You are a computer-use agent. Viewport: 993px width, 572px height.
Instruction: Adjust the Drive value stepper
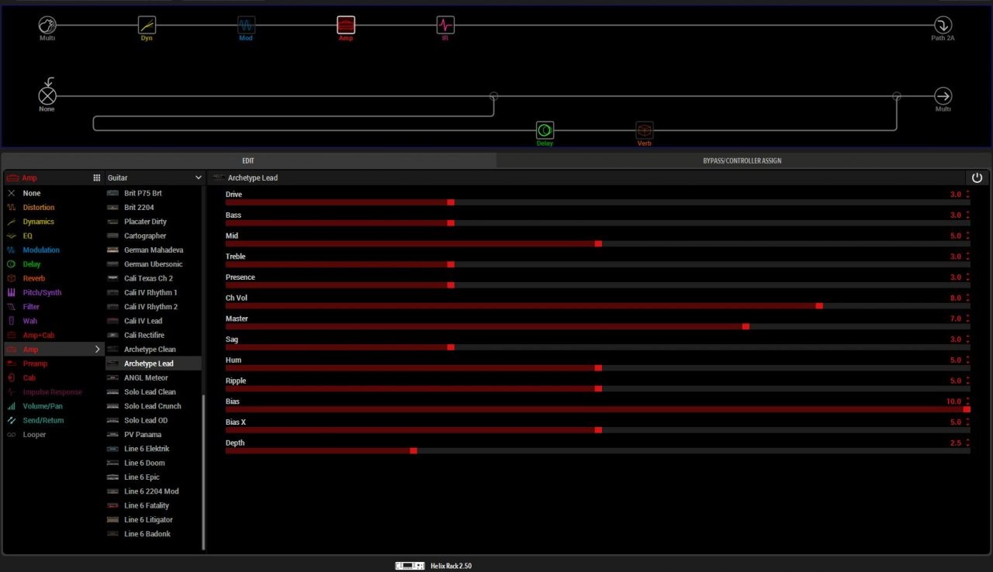(x=967, y=195)
